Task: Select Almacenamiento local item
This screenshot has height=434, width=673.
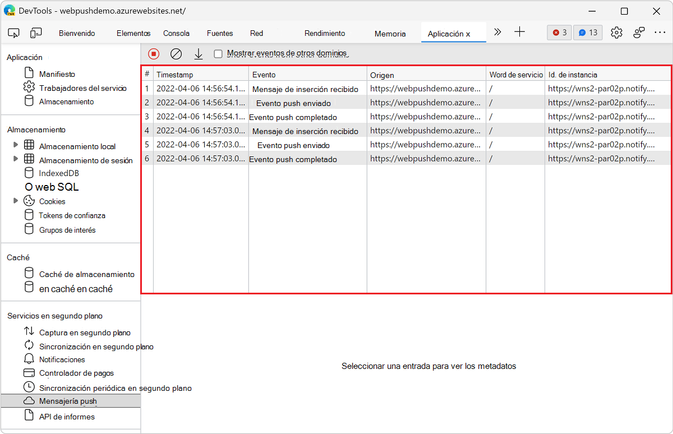Action: [77, 146]
